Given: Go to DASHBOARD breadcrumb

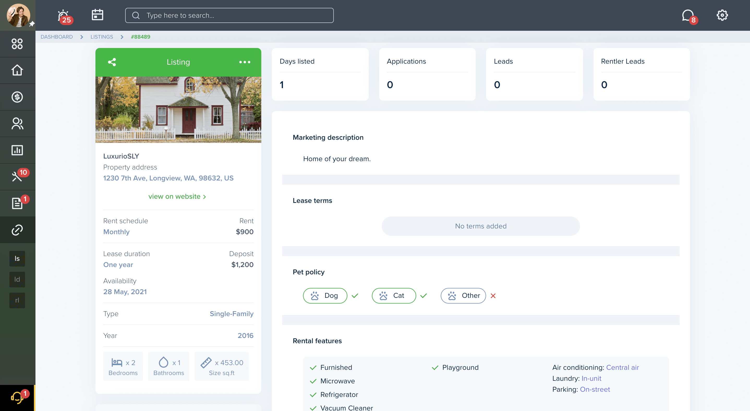Looking at the screenshot, I should tap(57, 37).
